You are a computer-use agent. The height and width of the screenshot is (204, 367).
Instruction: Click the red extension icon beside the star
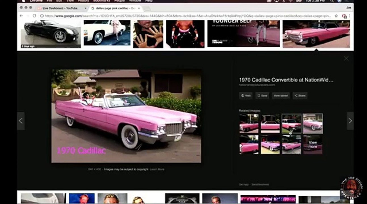coord(344,16)
